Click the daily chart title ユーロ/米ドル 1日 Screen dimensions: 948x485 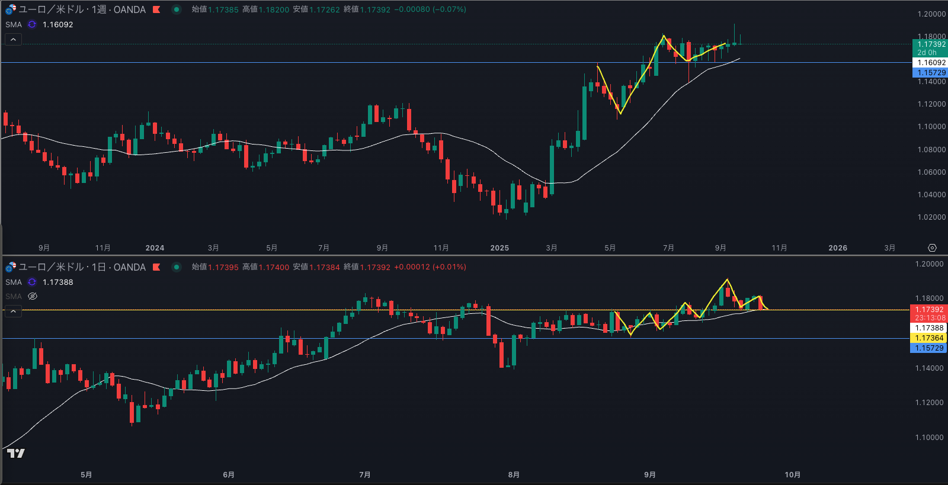tap(82, 267)
